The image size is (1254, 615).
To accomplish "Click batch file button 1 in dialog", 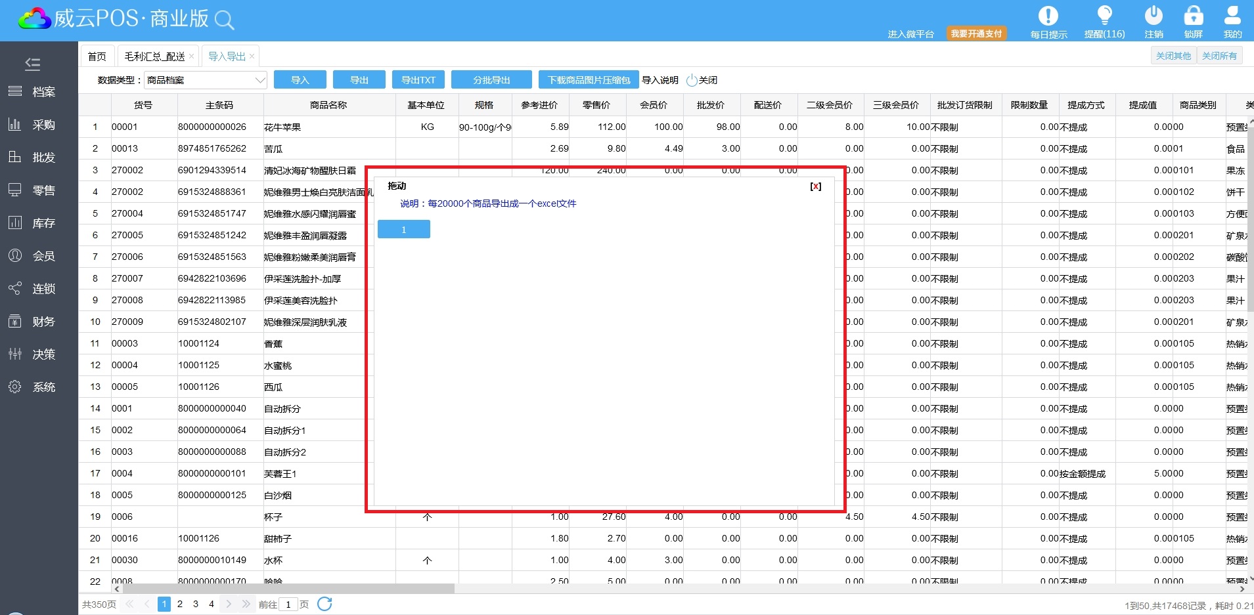I will (403, 229).
